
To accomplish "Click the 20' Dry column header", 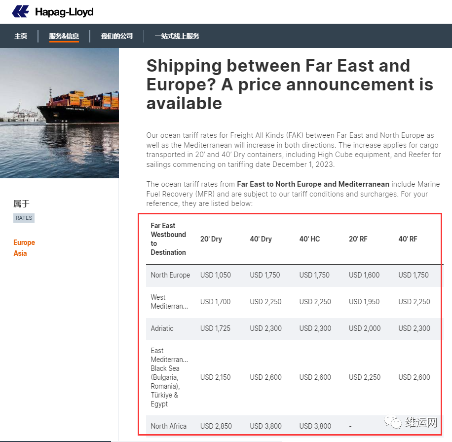I will (211, 239).
